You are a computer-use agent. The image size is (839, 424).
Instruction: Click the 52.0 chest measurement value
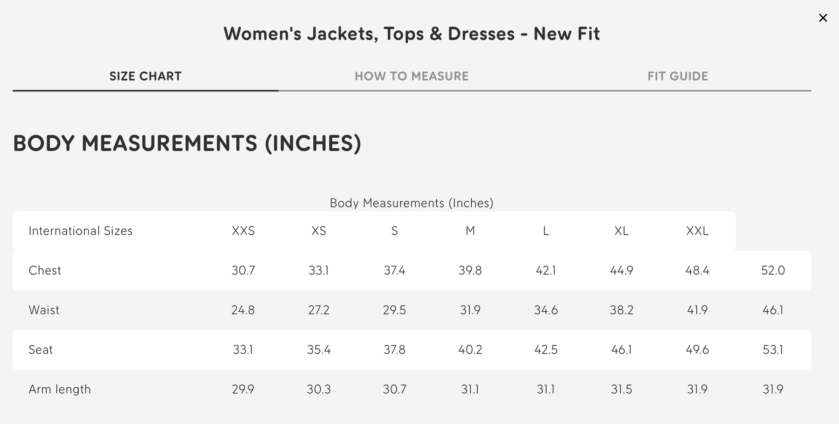pos(773,271)
